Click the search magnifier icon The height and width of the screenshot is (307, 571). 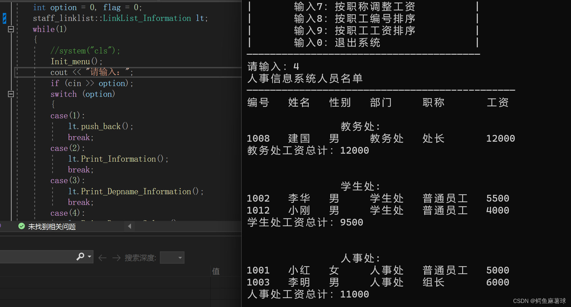coord(80,256)
